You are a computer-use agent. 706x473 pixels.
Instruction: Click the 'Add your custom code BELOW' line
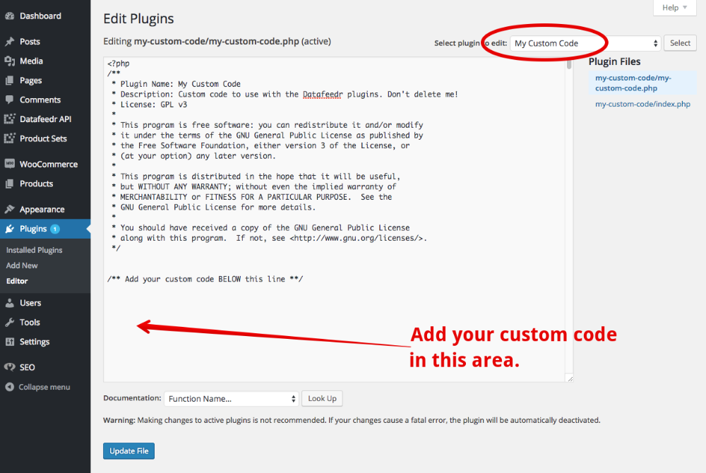pyautogui.click(x=205, y=279)
